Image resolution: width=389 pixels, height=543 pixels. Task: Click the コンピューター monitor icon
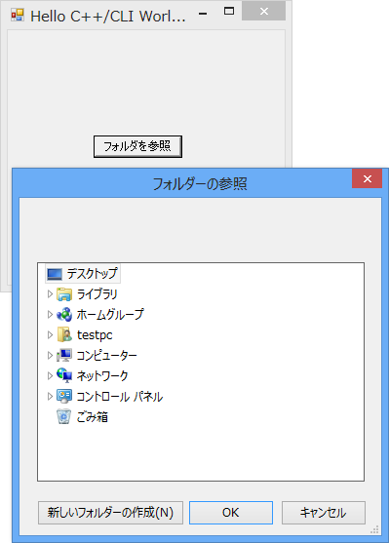64,355
